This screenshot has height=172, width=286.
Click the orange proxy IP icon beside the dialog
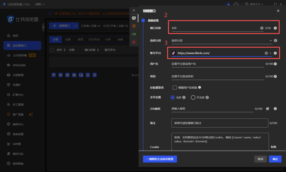(x=134, y=26)
